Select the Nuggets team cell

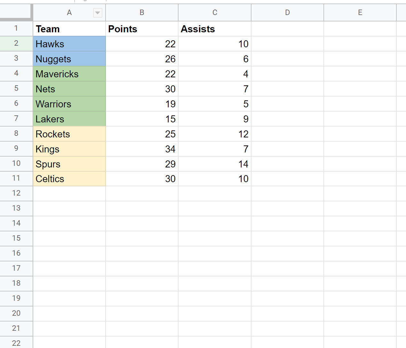69,59
